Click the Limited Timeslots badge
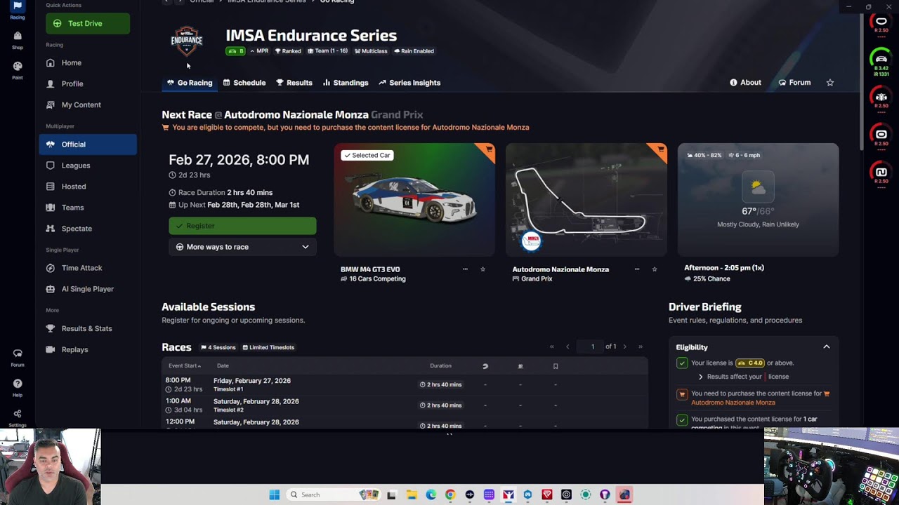899x505 pixels. click(x=268, y=347)
